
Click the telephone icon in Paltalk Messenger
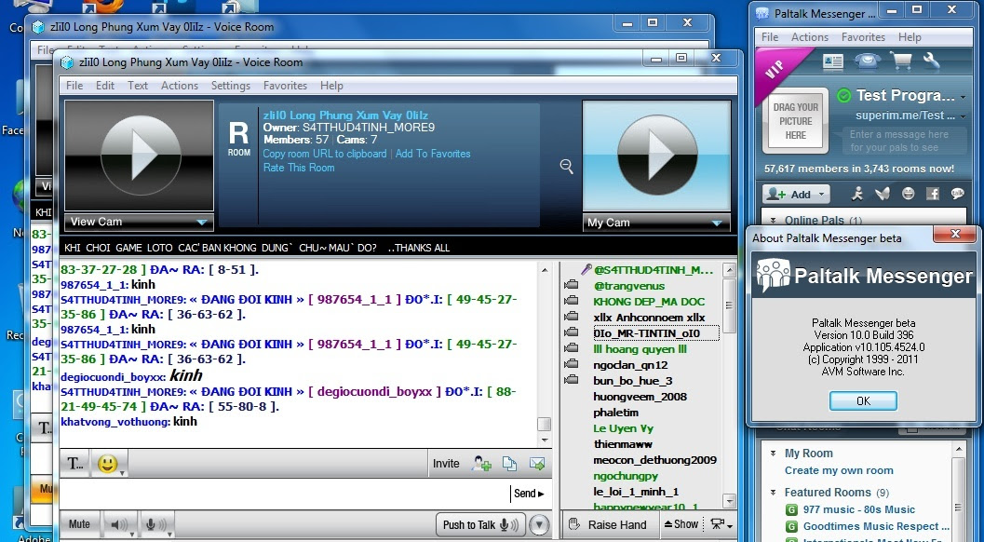pyautogui.click(x=868, y=61)
